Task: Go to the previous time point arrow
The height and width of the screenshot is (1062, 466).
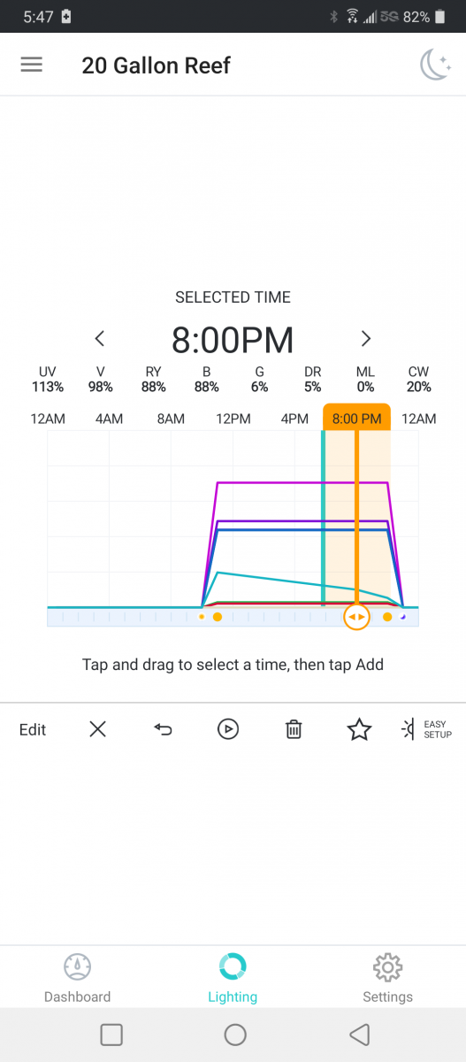Action: click(x=100, y=338)
